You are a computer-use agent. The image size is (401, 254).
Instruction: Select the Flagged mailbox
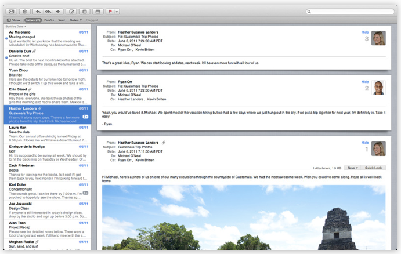(x=92, y=20)
